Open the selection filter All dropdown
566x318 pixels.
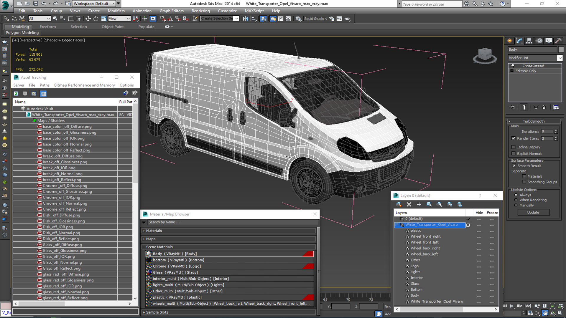coord(40,19)
